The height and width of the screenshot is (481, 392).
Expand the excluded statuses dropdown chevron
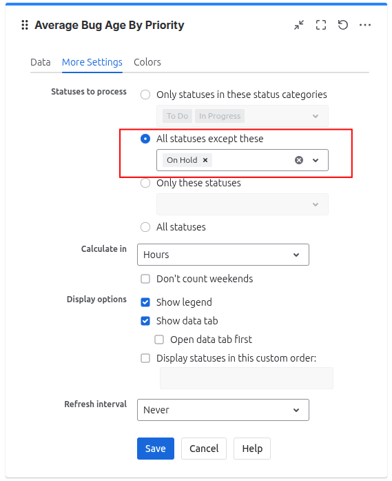click(316, 160)
